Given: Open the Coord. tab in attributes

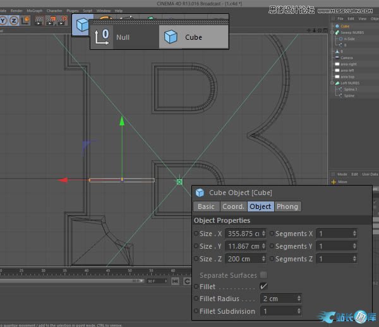Looking at the screenshot, I should (x=233, y=206).
